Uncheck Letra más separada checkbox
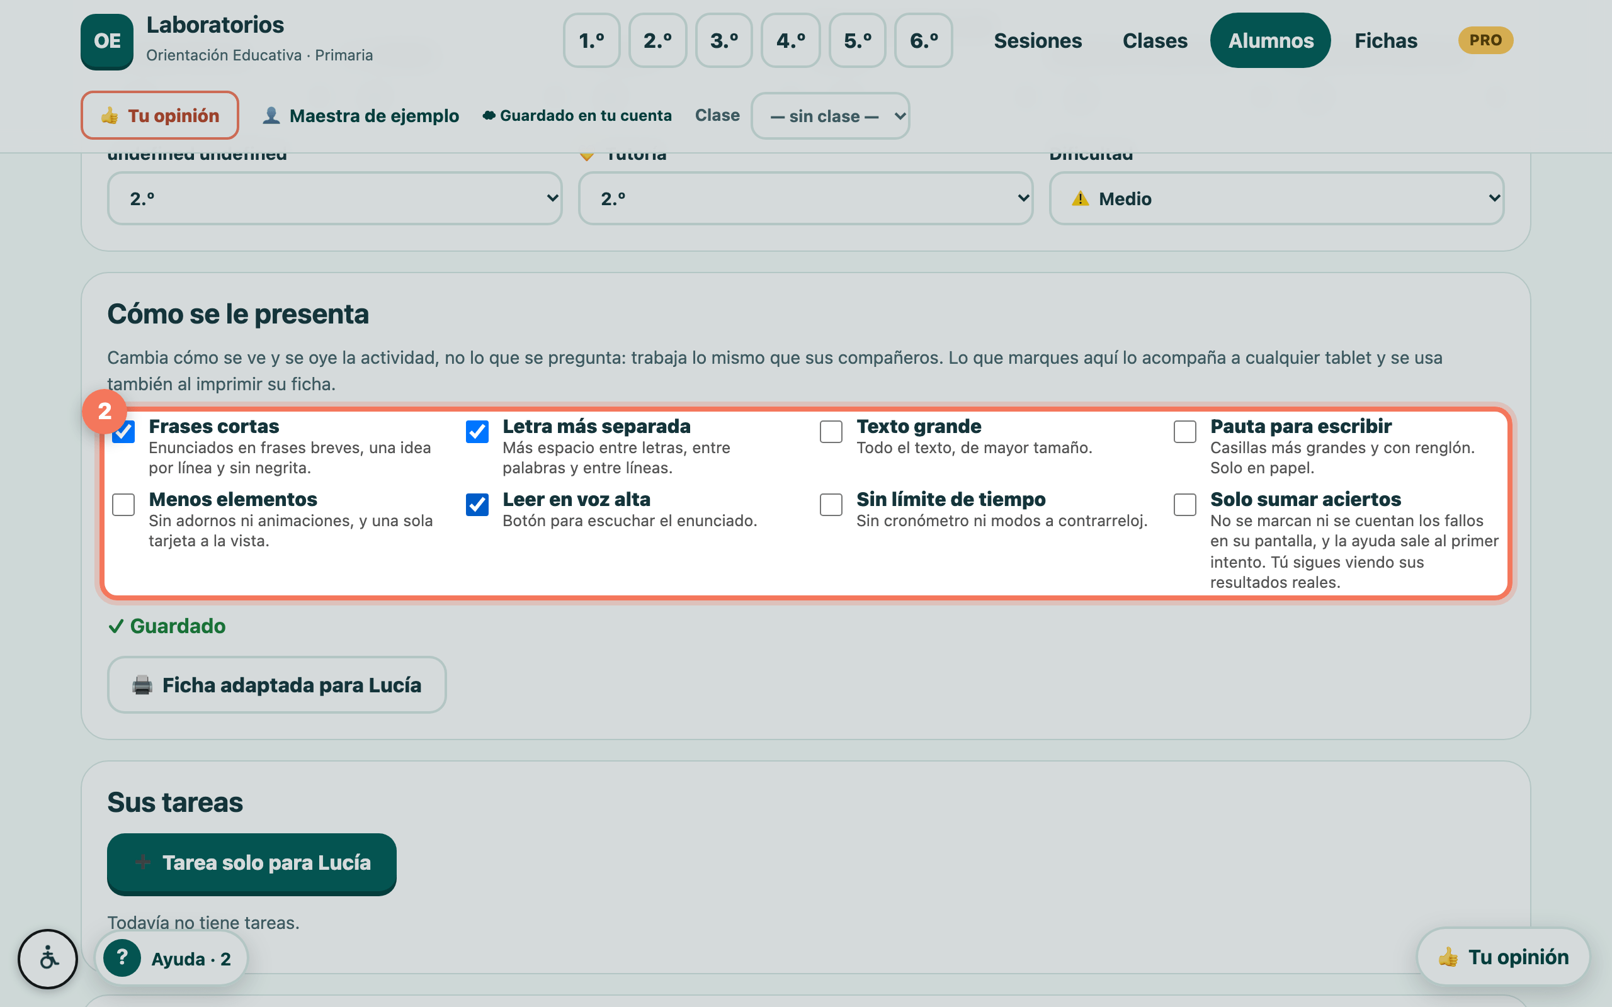Image resolution: width=1612 pixels, height=1007 pixels. 477,432
